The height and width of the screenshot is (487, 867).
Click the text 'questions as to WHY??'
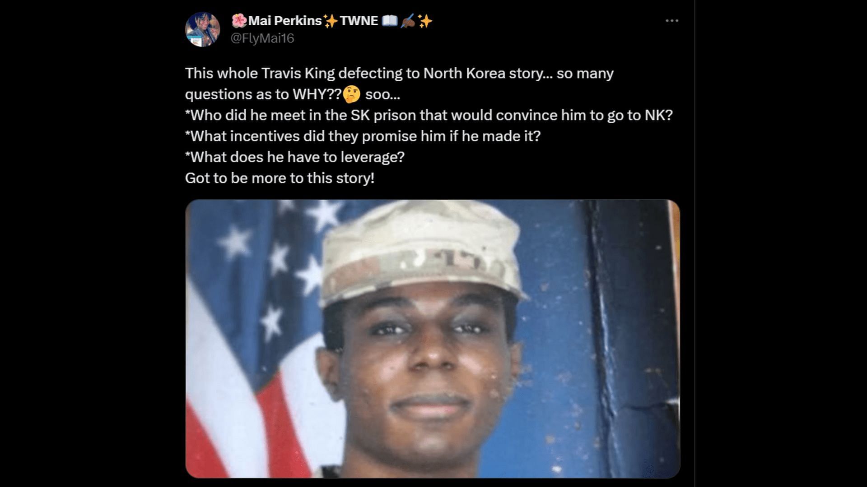(x=263, y=94)
